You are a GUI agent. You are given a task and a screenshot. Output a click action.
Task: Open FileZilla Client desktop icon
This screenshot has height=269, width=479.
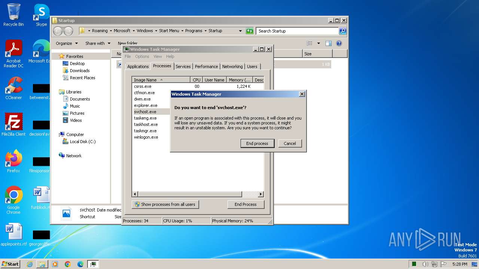coord(13,124)
